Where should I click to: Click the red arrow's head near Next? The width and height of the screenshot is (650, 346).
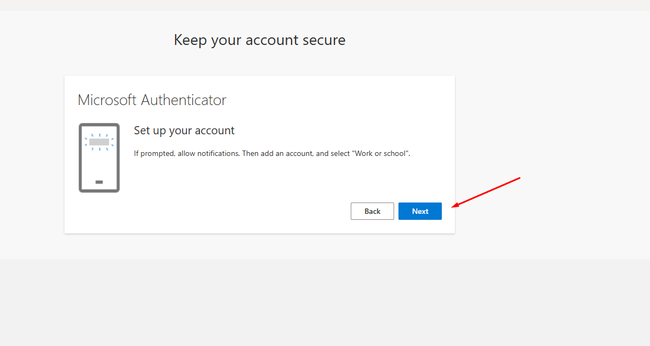pos(454,206)
